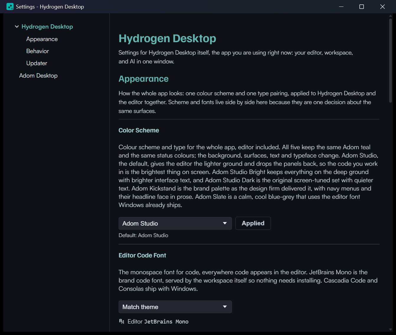396x335 pixels.
Task: Click the scrollbar up arrow
Action: 390,16
